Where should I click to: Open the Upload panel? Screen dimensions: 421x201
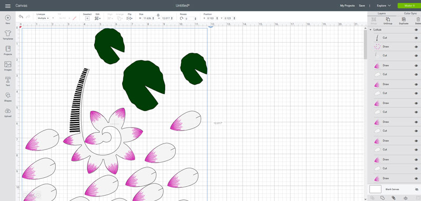[x=8, y=113]
